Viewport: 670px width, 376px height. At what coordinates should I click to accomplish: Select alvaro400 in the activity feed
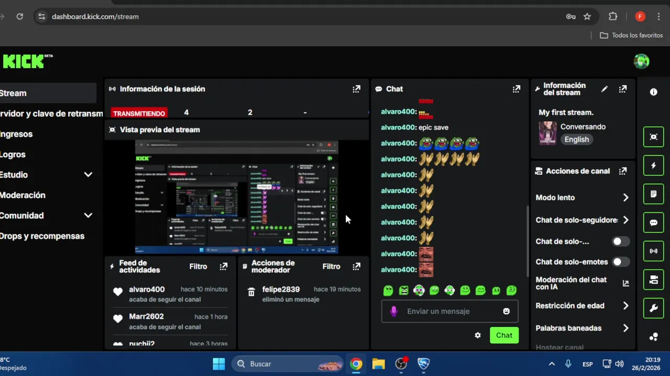147,289
